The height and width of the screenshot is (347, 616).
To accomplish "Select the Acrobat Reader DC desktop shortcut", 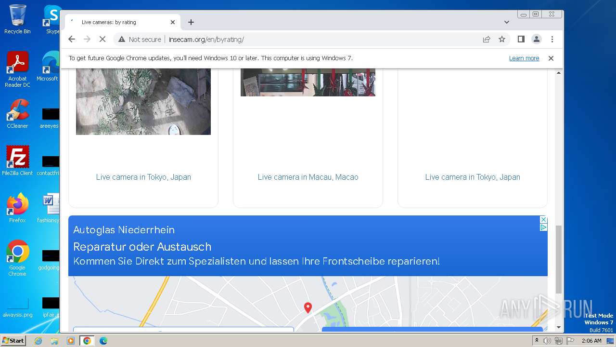I will tap(17, 69).
